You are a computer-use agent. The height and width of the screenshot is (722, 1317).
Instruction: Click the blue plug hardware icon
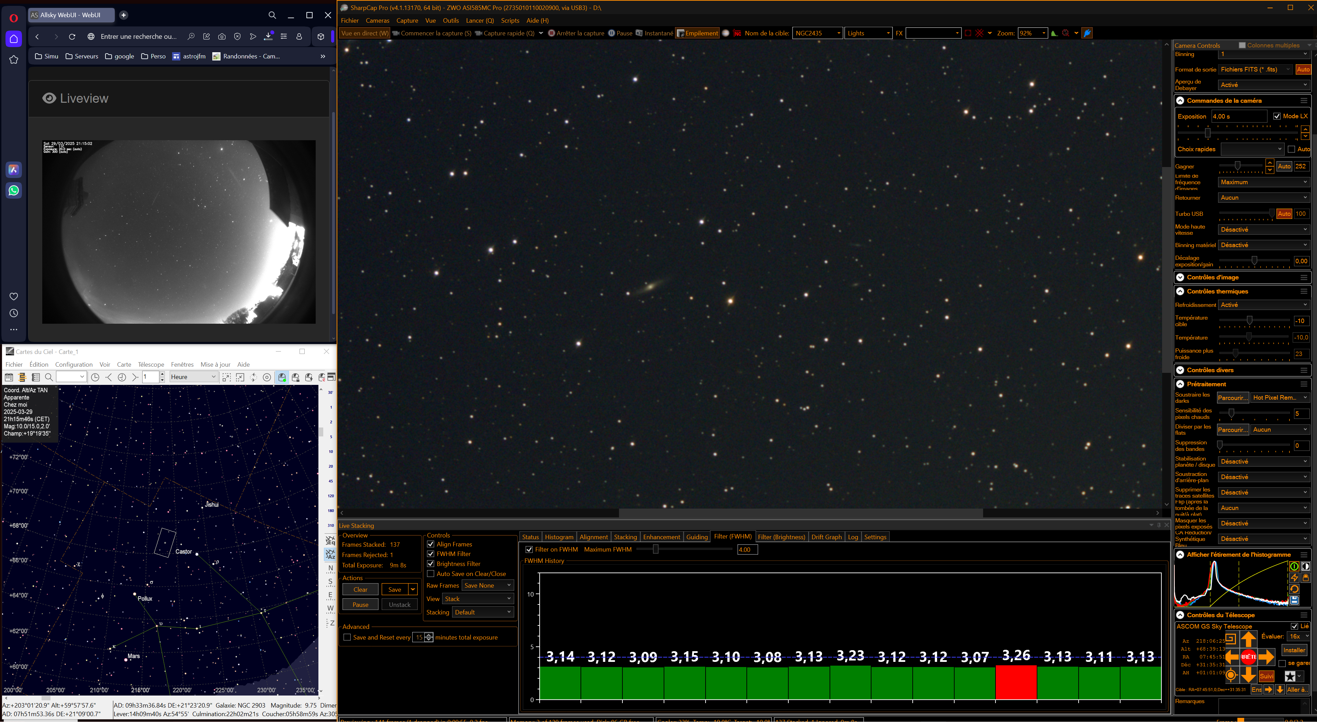click(x=1088, y=33)
